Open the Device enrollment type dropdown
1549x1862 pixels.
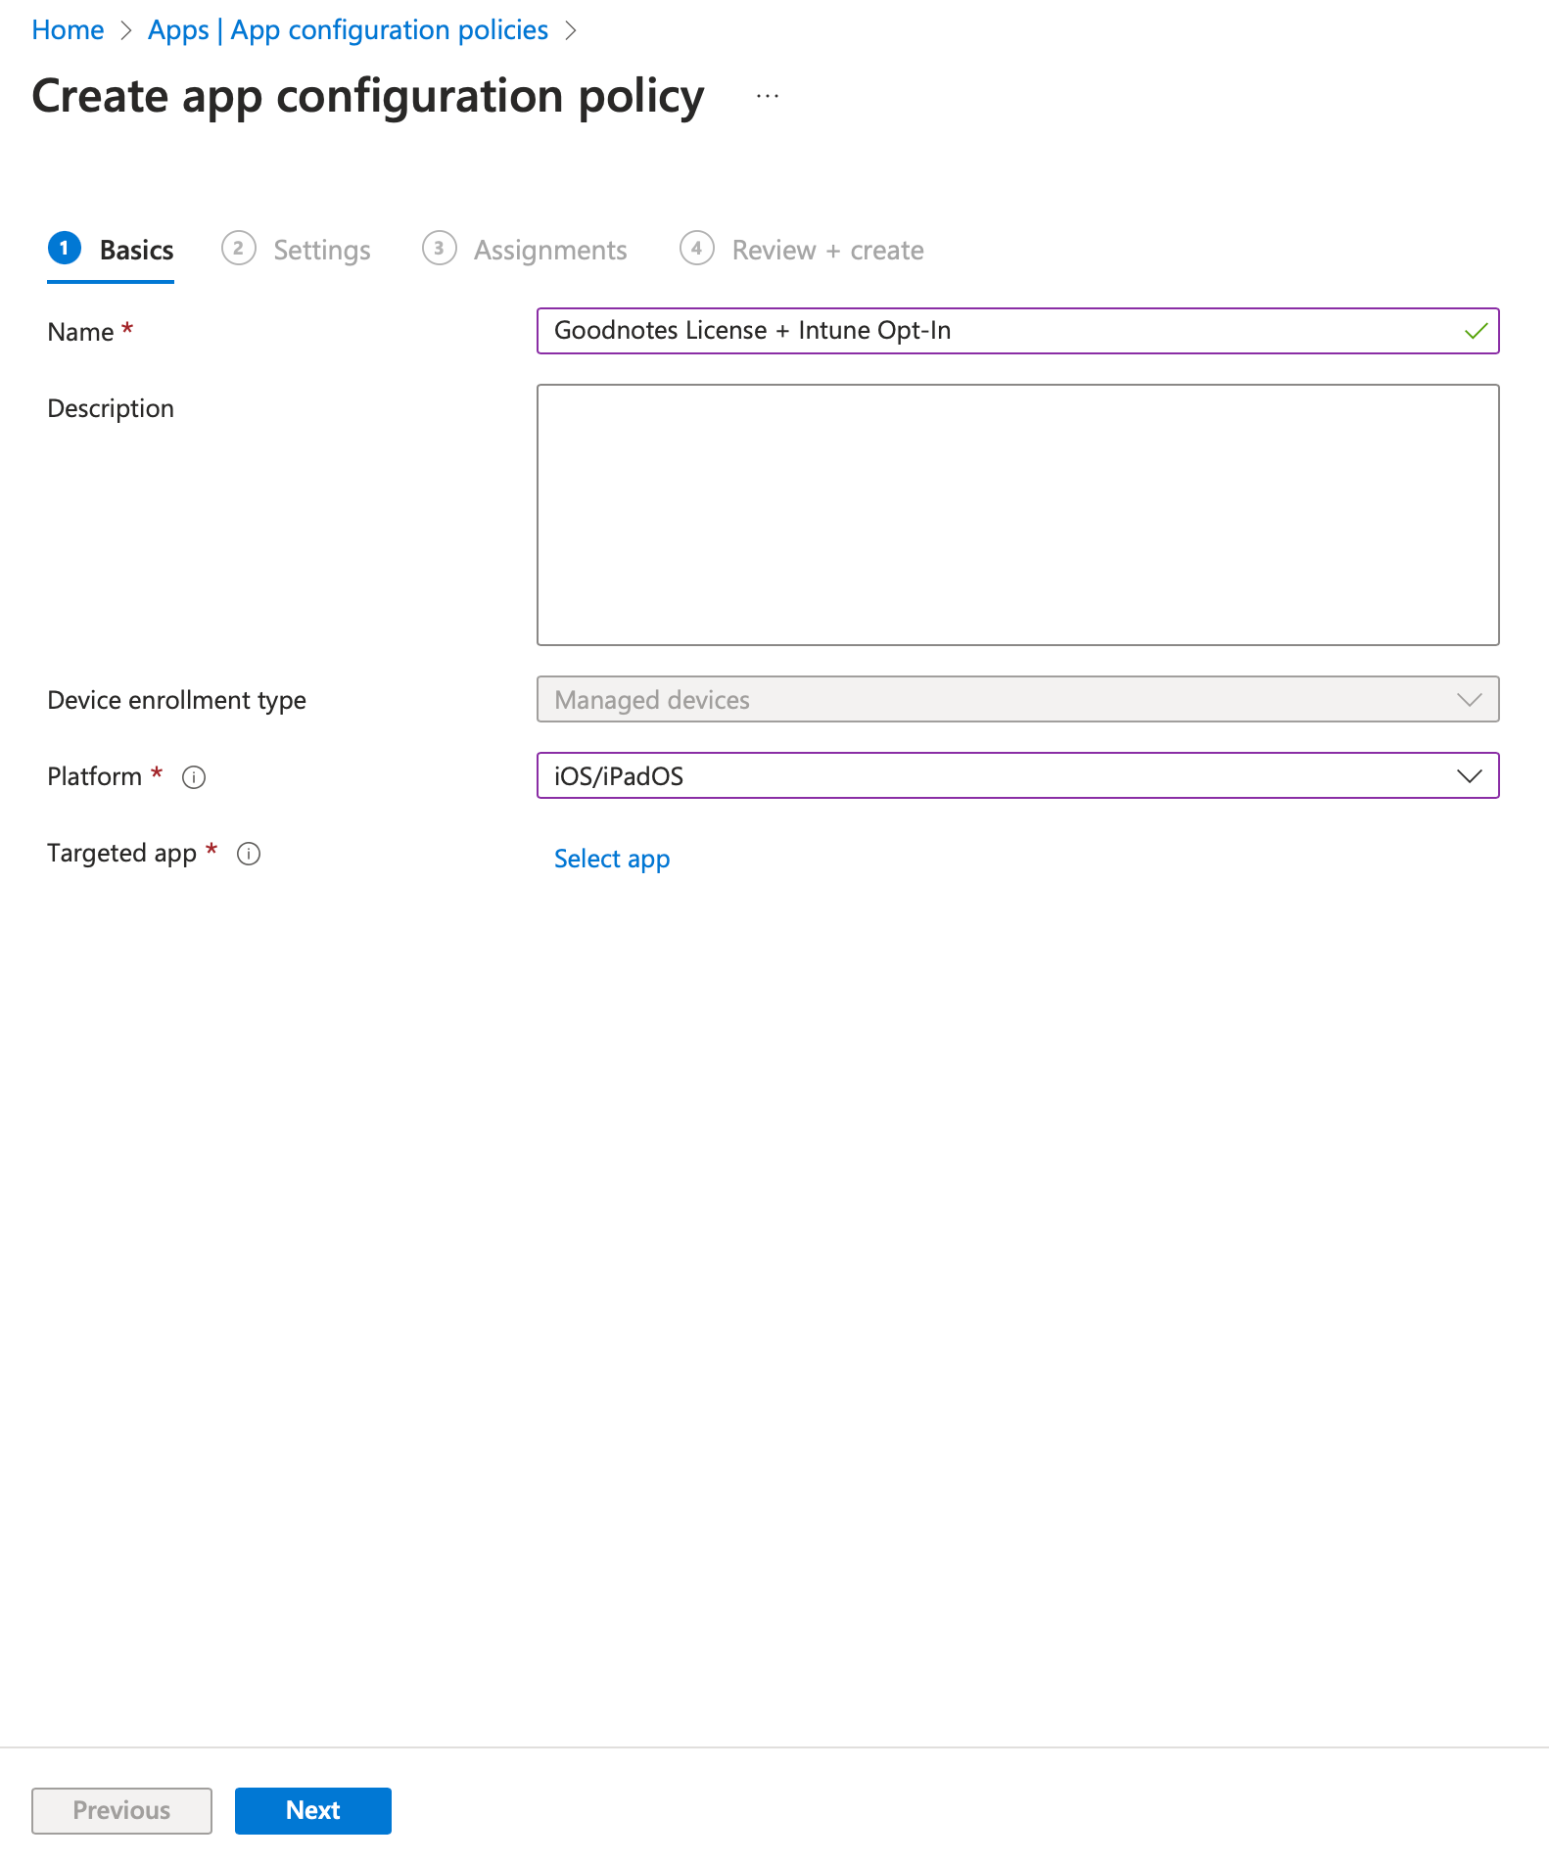coord(1016,700)
